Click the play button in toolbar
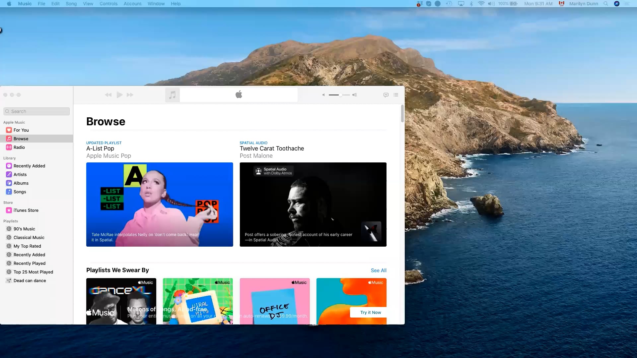 [x=119, y=95]
